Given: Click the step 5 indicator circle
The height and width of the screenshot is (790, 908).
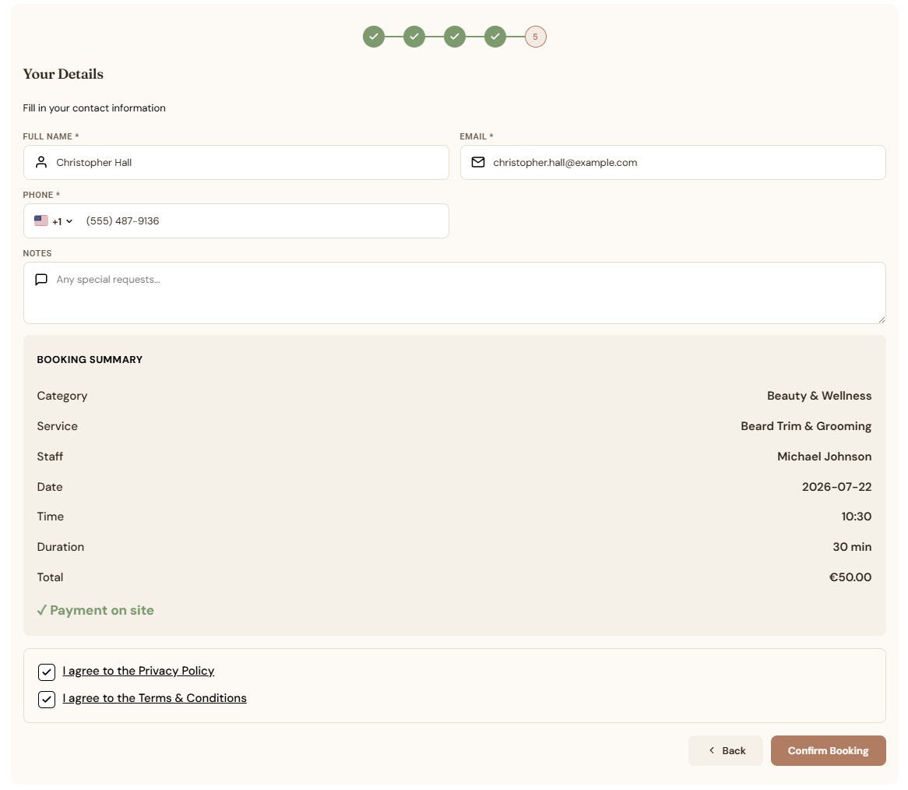Looking at the screenshot, I should tap(536, 37).
